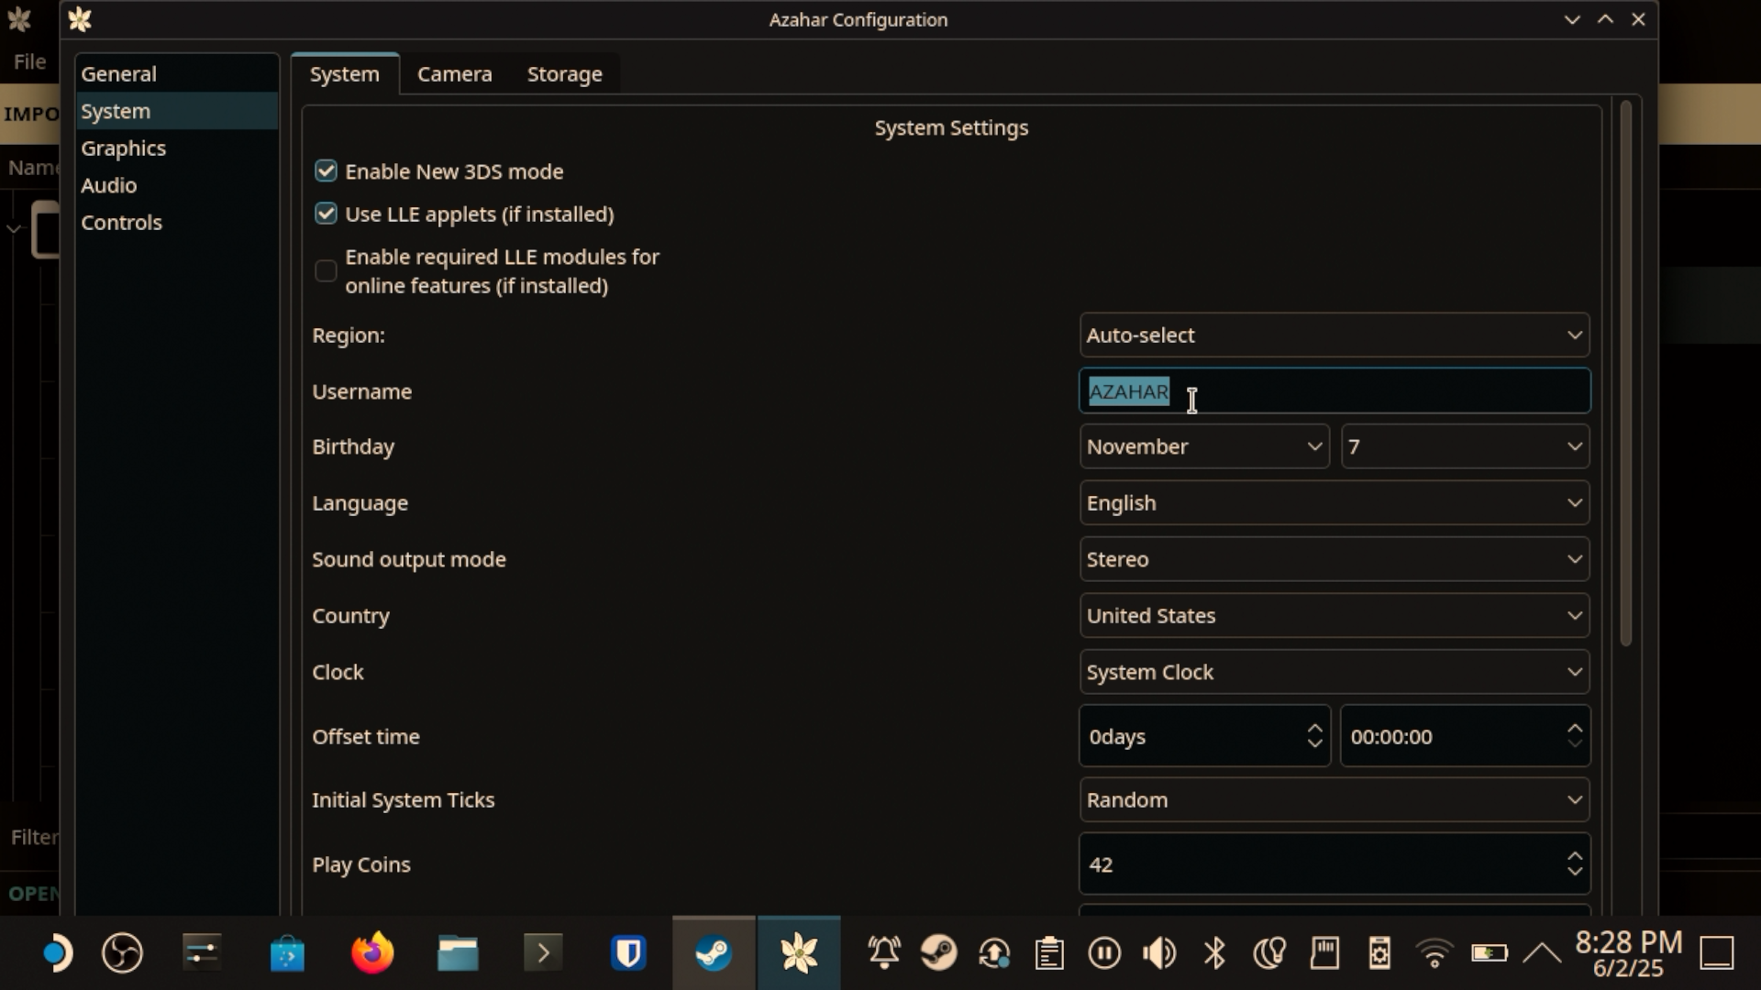Screen dimensions: 1761x990
Task: Uncheck Enable New 3DS mode
Action: [x=326, y=171]
